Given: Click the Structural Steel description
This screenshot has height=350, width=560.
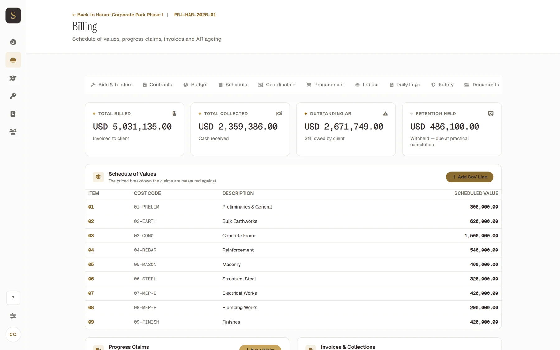Looking at the screenshot, I should click(x=239, y=279).
